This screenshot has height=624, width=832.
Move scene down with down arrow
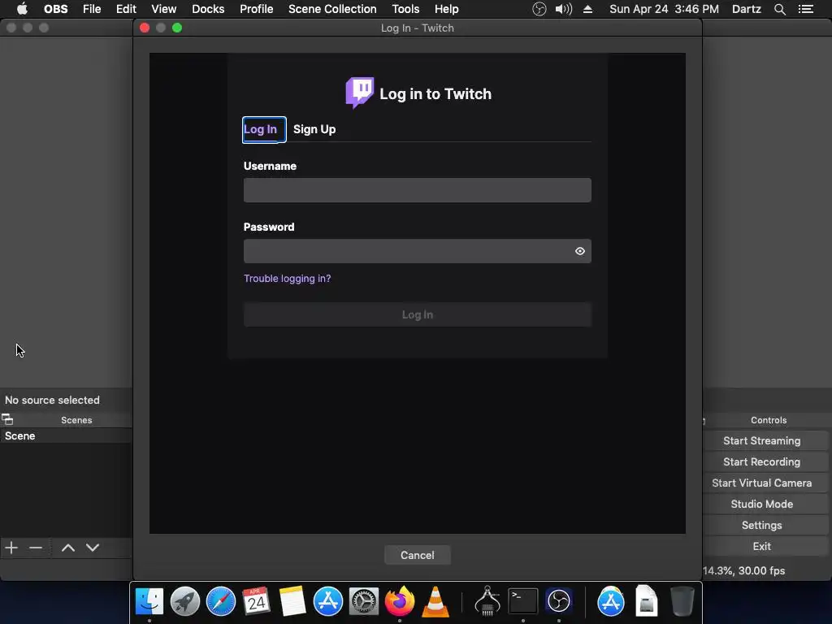tap(93, 548)
